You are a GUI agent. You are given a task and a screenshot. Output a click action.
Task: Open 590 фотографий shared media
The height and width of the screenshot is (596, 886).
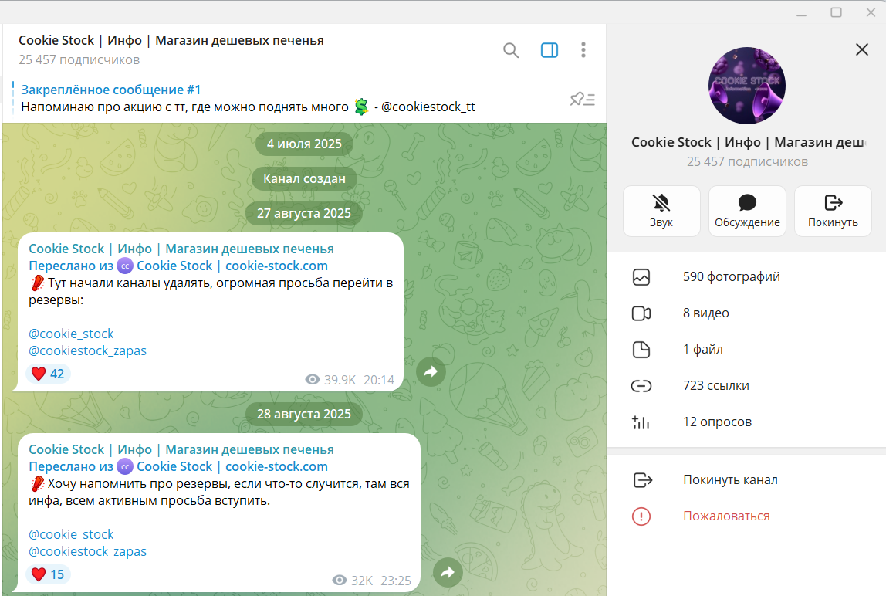tap(746, 277)
